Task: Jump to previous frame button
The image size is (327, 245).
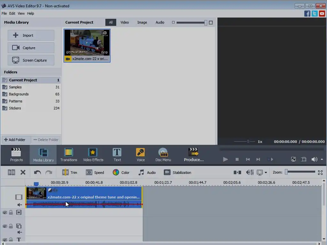Action: point(248,160)
